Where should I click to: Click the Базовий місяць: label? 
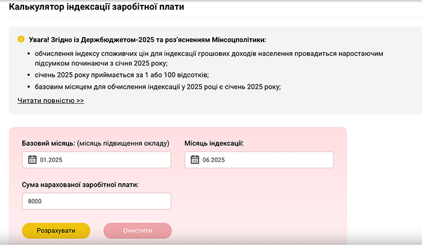(x=48, y=144)
